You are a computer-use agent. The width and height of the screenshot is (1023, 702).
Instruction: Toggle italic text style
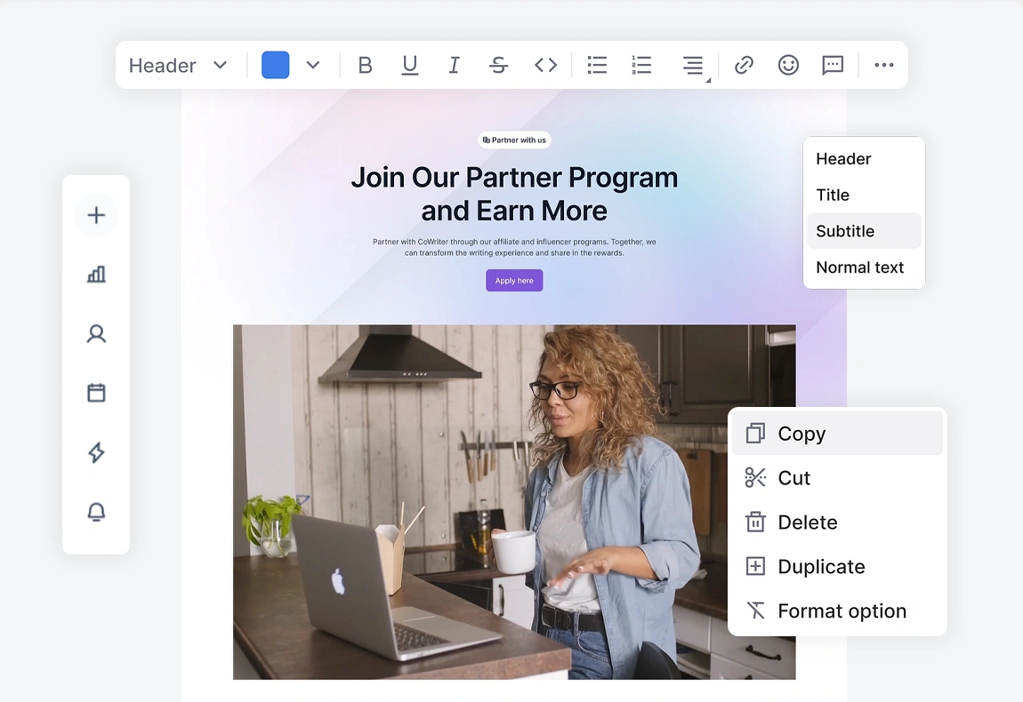point(454,65)
